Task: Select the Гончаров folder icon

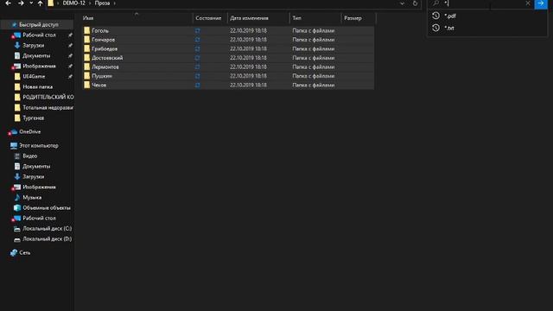Action: click(x=86, y=40)
